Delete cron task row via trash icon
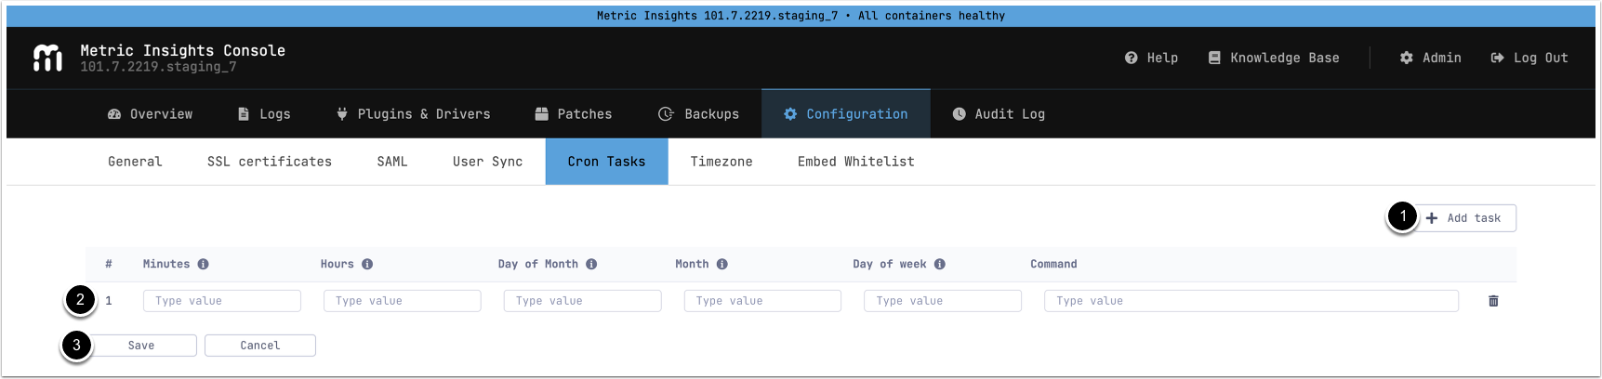Image resolution: width=1602 pixels, height=379 pixels. (x=1493, y=301)
